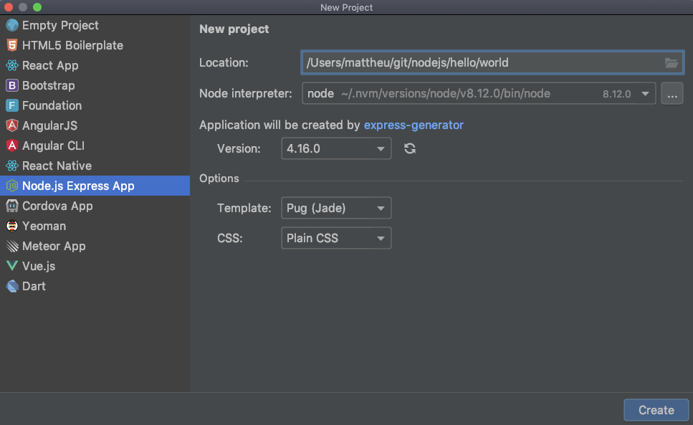This screenshot has height=425, width=693.
Task: Choose React App project type
Action: pos(95,65)
